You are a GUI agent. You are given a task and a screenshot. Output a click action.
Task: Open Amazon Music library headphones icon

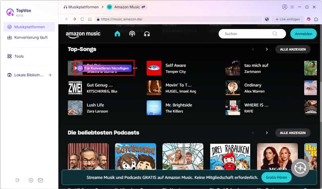pyautogui.click(x=147, y=34)
